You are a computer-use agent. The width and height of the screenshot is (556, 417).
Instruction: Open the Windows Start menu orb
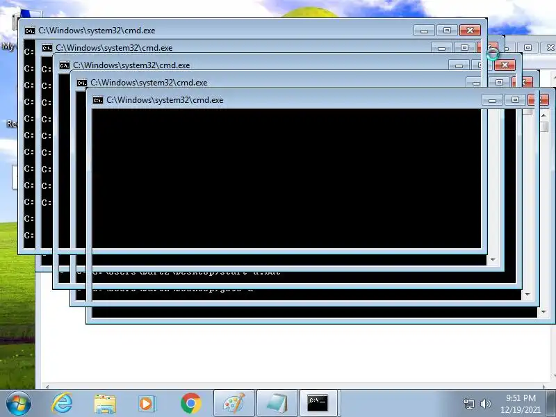click(x=18, y=404)
